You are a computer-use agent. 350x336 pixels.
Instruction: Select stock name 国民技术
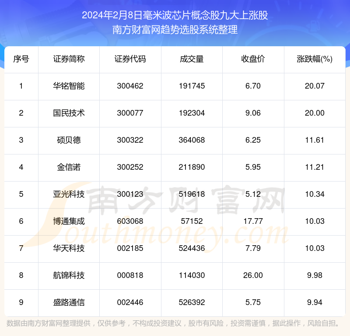(x=69, y=113)
